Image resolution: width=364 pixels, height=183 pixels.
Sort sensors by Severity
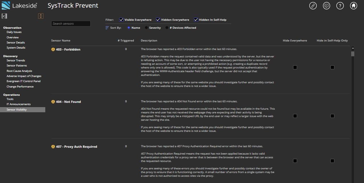(x=146, y=28)
